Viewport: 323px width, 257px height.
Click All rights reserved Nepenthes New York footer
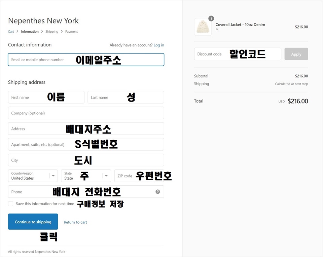(37, 252)
